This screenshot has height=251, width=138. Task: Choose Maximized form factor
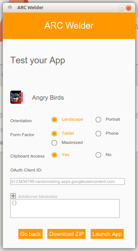click(x=54, y=143)
